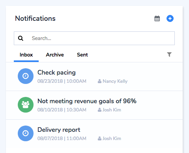Switch to the Archive tab

(x=55, y=55)
